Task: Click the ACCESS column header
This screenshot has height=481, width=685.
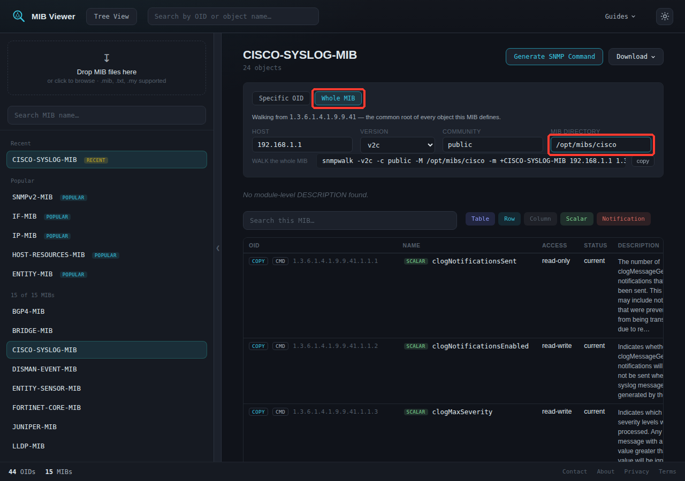Action: [554, 245]
